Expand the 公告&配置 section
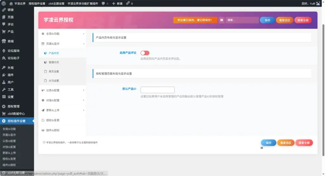Image resolution: width=325 pixels, height=176 pixels. click(x=62, y=90)
